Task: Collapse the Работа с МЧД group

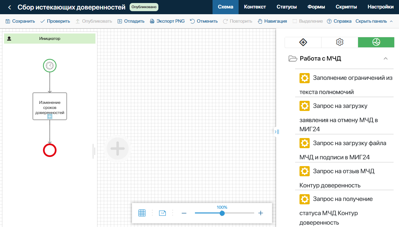Action: click(385, 59)
